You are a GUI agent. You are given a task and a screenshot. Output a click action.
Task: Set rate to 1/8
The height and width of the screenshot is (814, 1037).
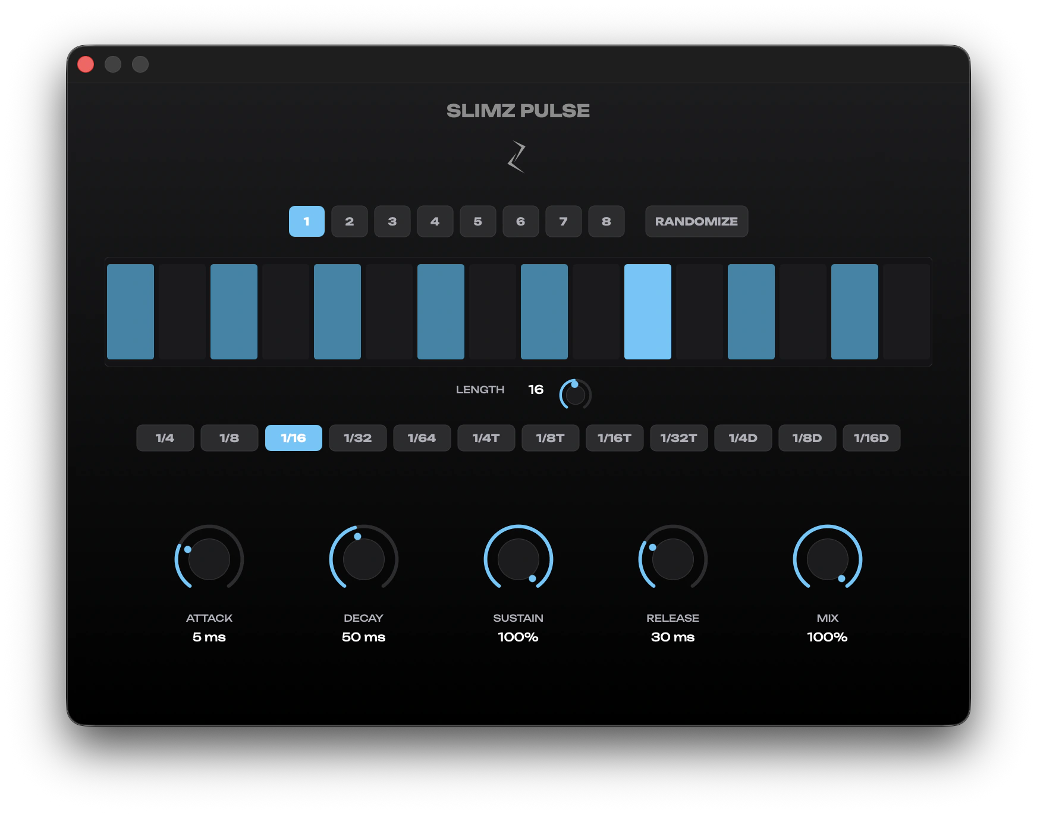coord(230,438)
